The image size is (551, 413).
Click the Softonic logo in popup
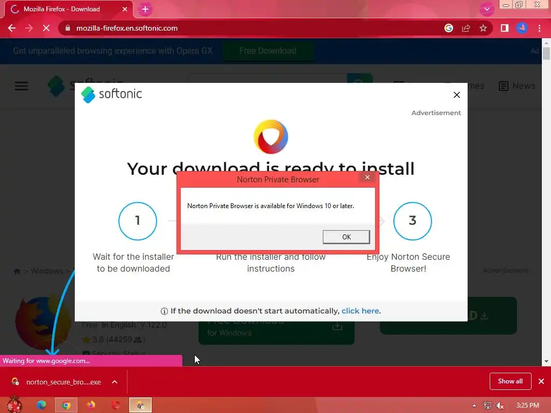tap(111, 94)
